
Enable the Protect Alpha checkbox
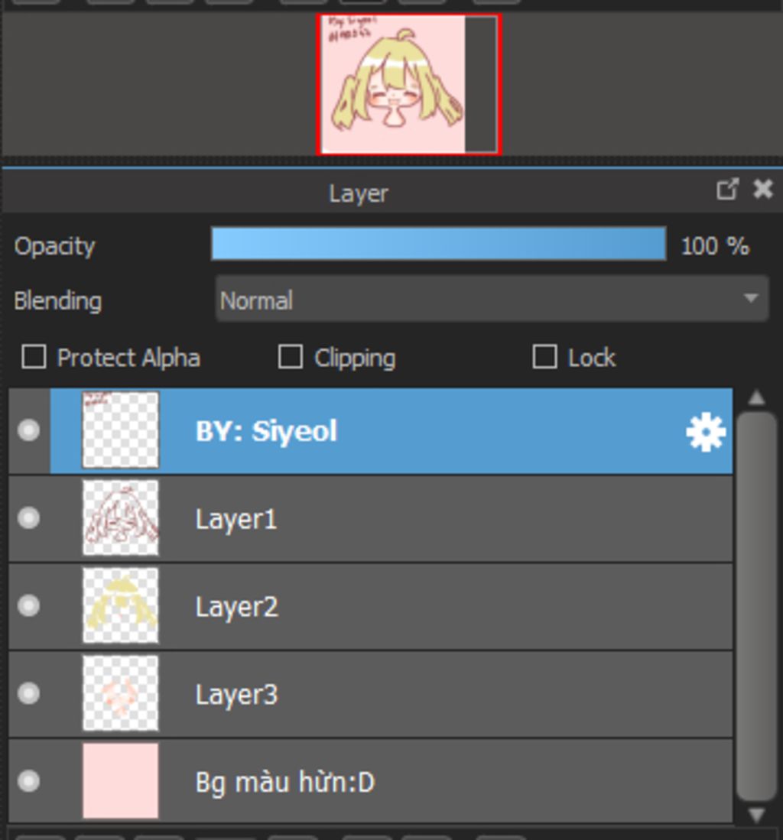tap(34, 357)
